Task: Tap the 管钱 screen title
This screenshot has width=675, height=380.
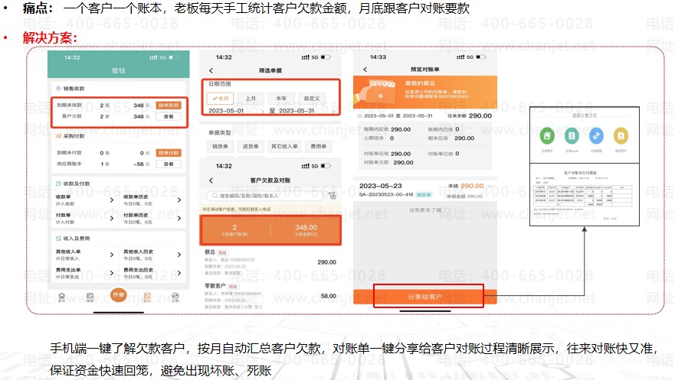Action: (x=119, y=70)
